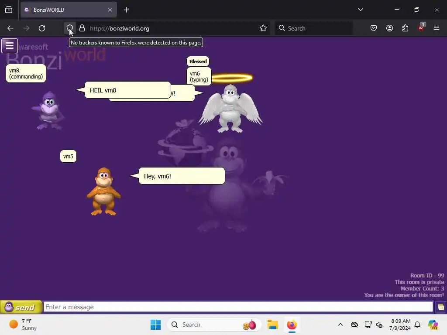The image size is (447, 335).
Task: Open the Copilot preview icon on taskbar
Action: (433, 325)
